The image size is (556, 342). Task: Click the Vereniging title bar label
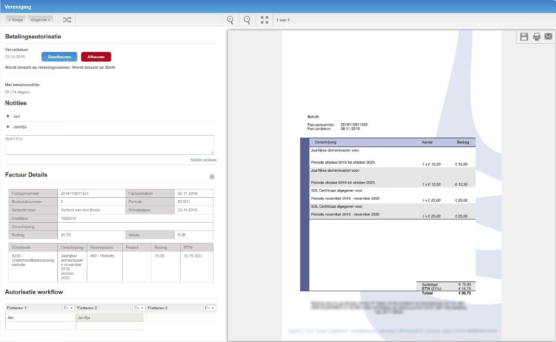point(18,7)
